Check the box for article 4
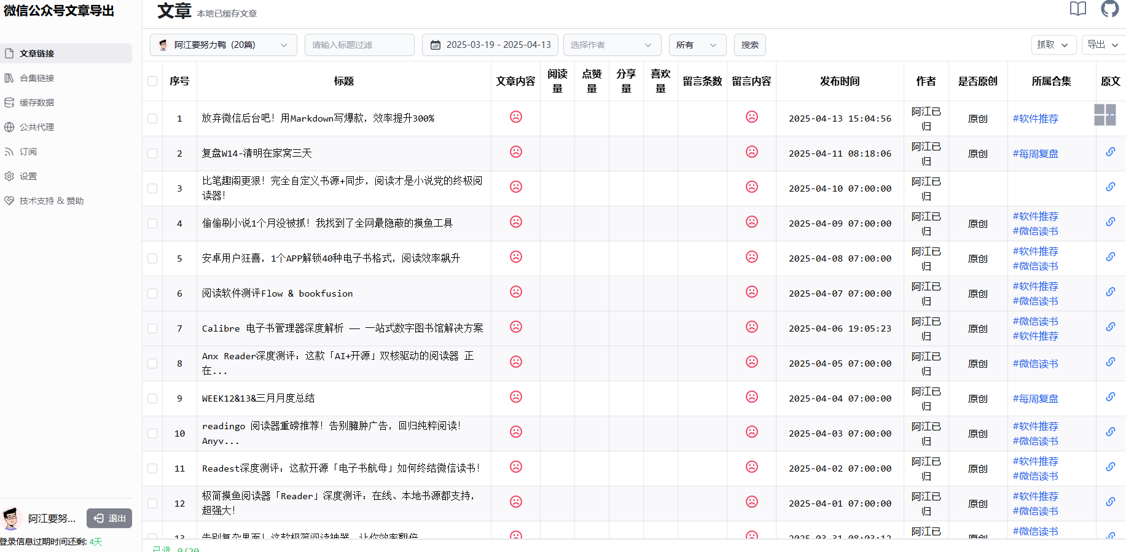This screenshot has width=1126, height=552. pos(152,224)
